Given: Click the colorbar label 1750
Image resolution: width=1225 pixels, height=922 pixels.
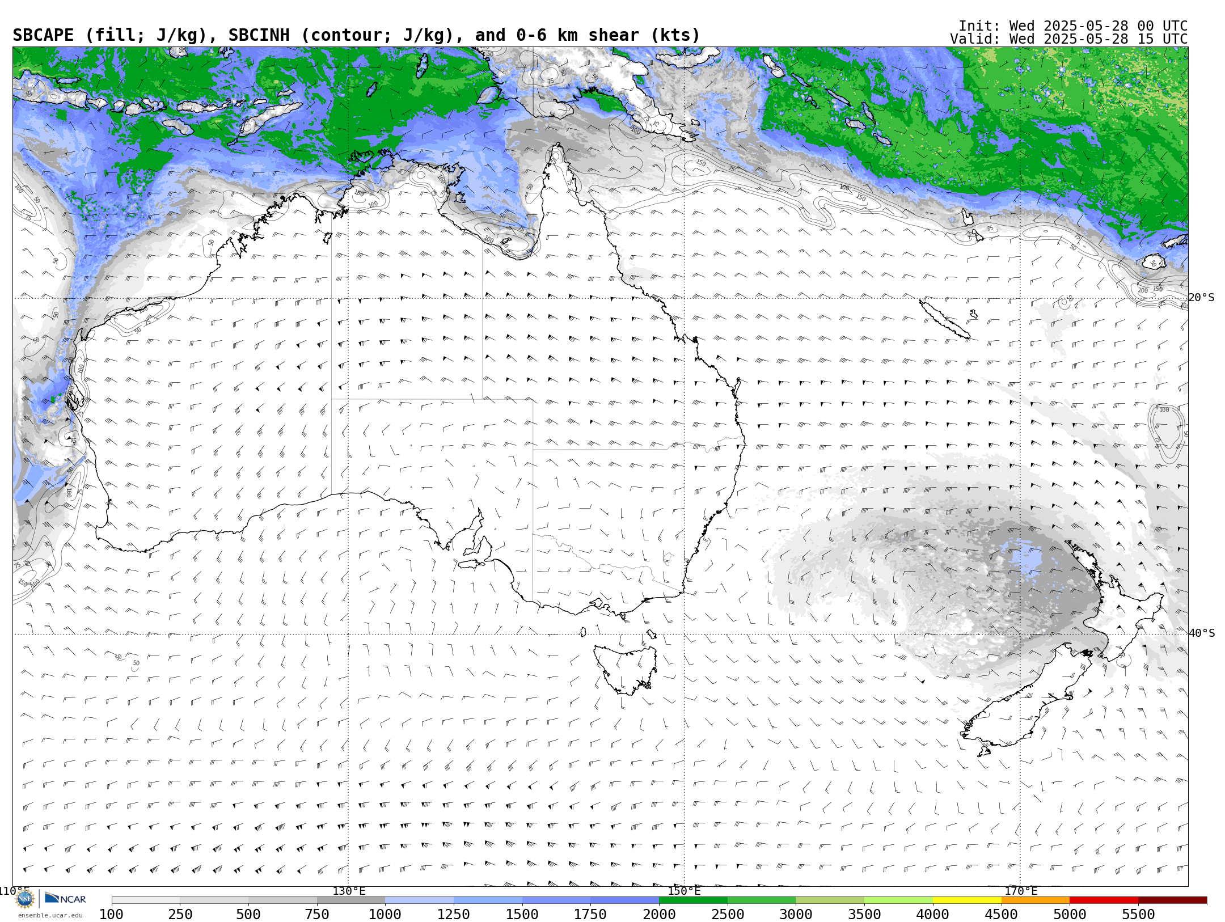Looking at the screenshot, I should coord(590,914).
